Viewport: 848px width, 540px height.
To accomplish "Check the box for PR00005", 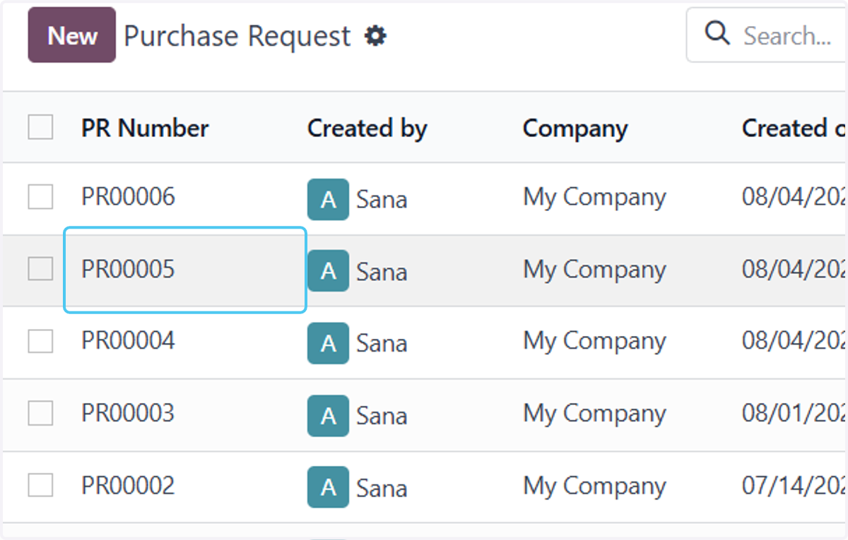I will (41, 269).
